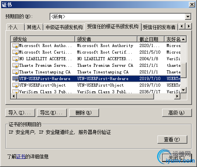This screenshot has height=167, width=197.
Task: Sort by the 截止日期 column header
Action: click(151, 39)
